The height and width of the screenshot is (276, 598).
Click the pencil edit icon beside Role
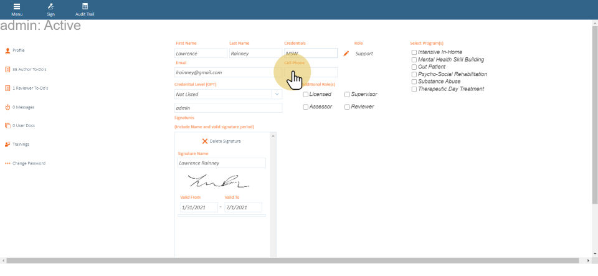pos(346,54)
